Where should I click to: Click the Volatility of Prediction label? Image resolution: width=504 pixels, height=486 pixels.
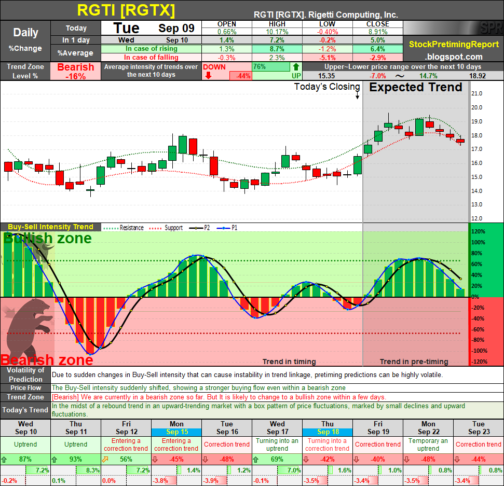point(25,374)
